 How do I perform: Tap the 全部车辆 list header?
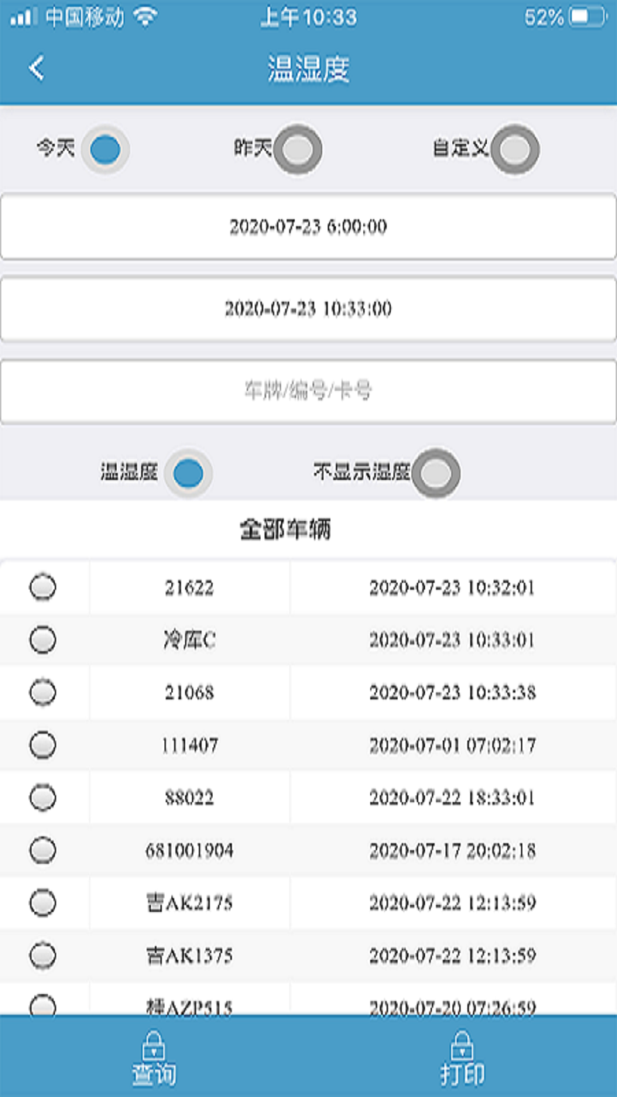285,530
